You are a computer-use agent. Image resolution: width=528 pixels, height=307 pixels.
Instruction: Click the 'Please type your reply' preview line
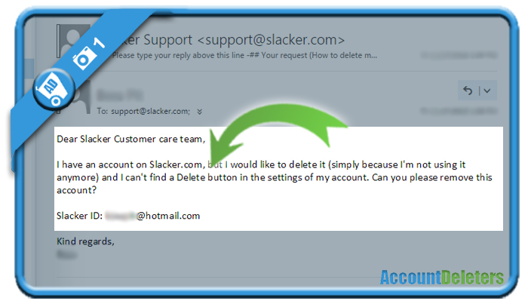point(244,55)
